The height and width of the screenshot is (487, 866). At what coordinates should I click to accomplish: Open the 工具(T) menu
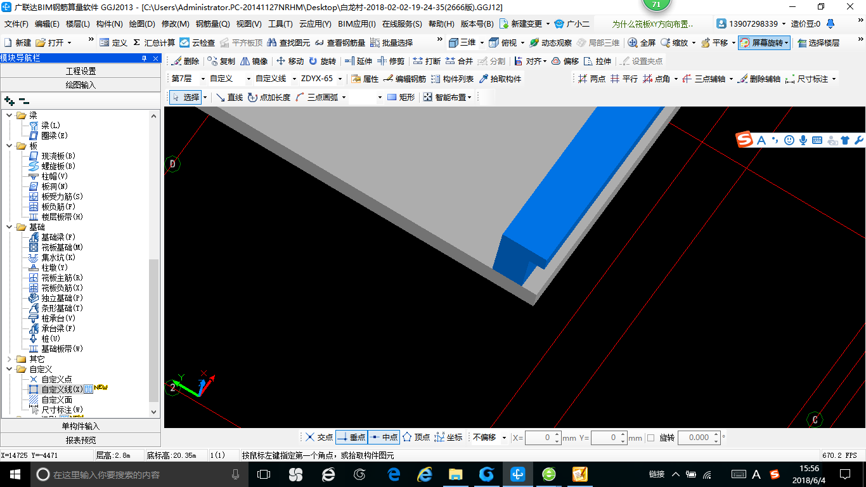pyautogui.click(x=280, y=24)
